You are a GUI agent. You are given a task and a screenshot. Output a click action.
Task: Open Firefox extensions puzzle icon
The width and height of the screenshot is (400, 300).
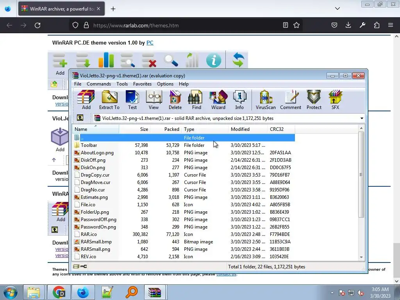click(377, 25)
